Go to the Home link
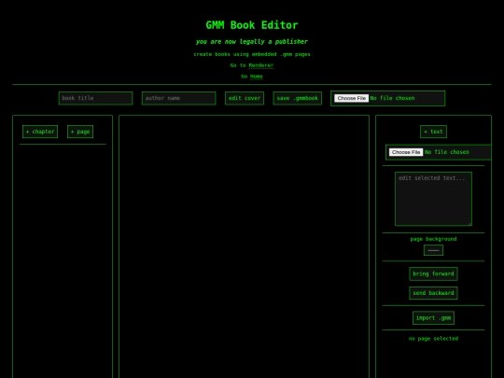Image resolution: width=504 pixels, height=378 pixels. [257, 77]
